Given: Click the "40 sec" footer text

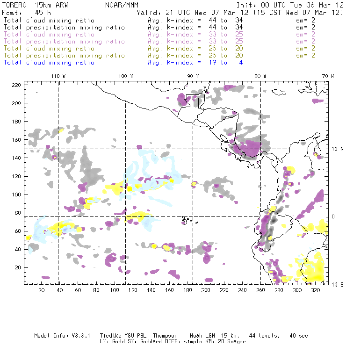Looking at the screenshot, I should pyautogui.click(x=299, y=336).
